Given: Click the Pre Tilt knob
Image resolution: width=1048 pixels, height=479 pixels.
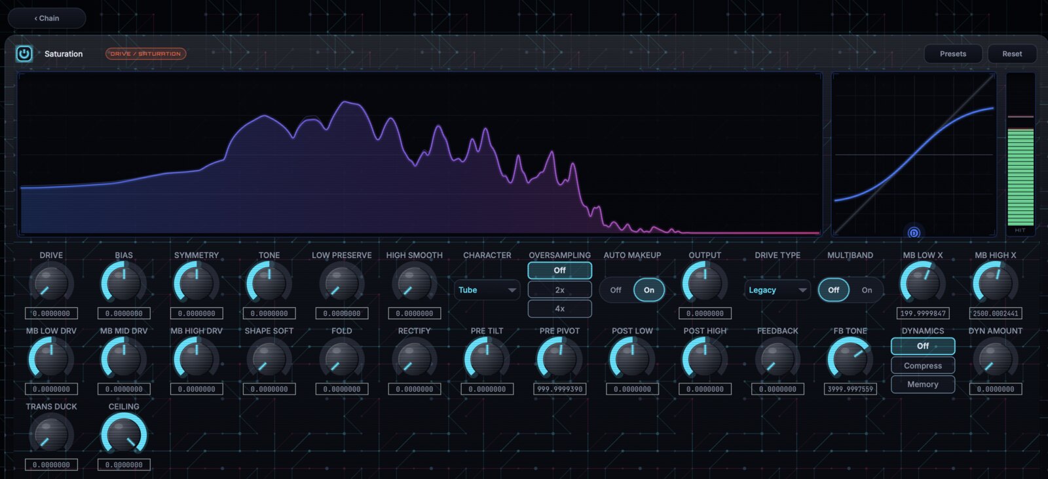Looking at the screenshot, I should tap(487, 359).
